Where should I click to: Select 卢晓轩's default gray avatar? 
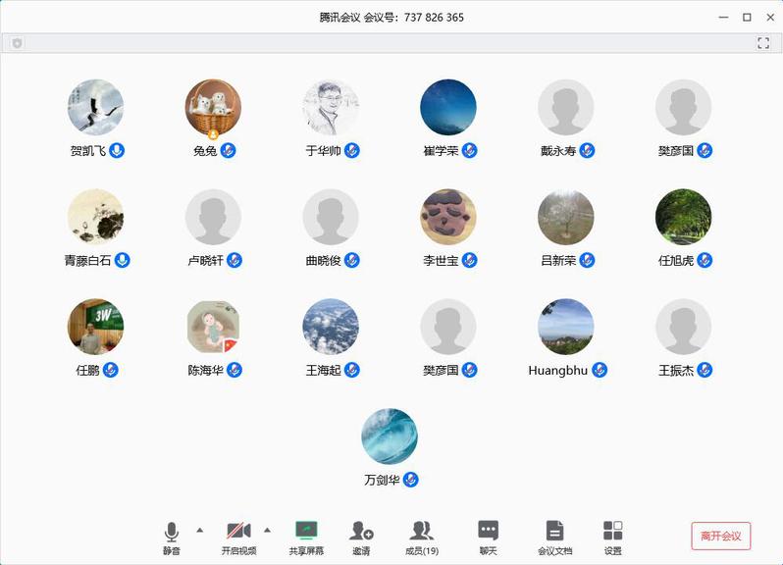[x=213, y=217]
